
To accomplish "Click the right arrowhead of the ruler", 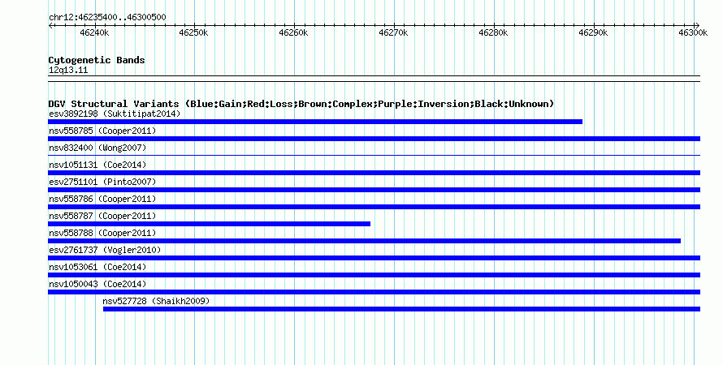I will pyautogui.click(x=698, y=26).
